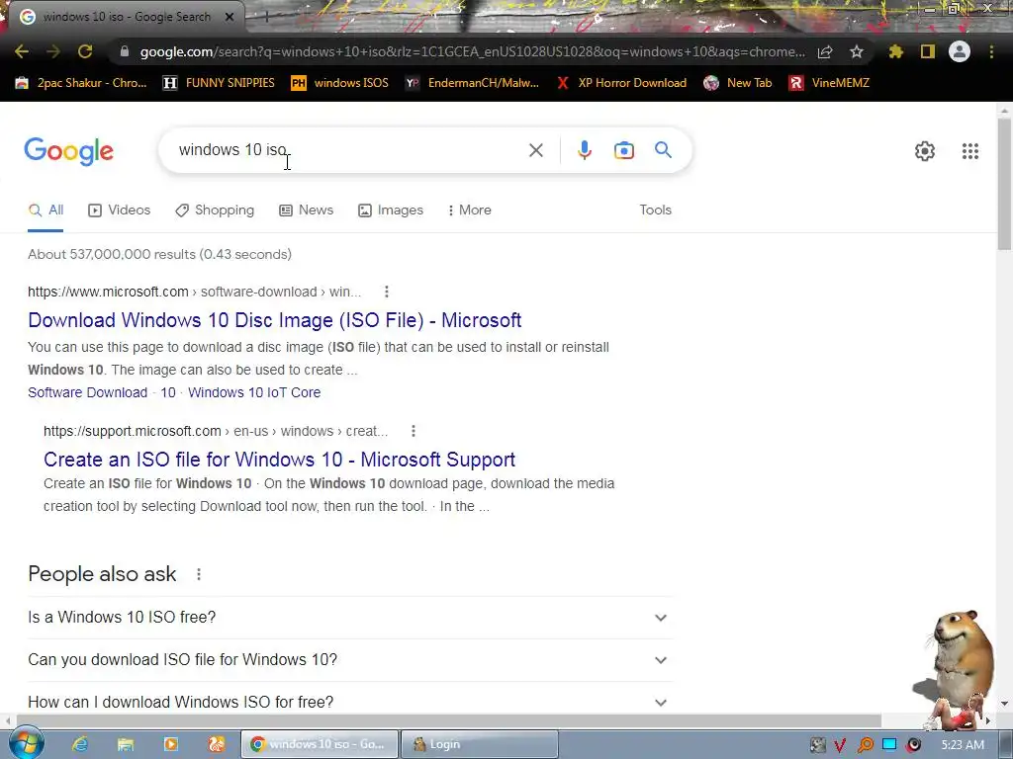This screenshot has width=1013, height=759.
Task: Open the 'windows ISOS' bookmark
Action: pos(340,83)
